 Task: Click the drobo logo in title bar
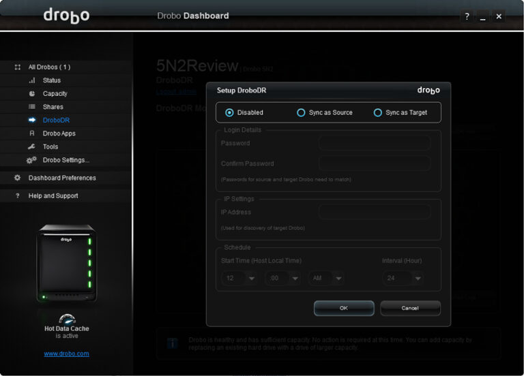coord(66,16)
